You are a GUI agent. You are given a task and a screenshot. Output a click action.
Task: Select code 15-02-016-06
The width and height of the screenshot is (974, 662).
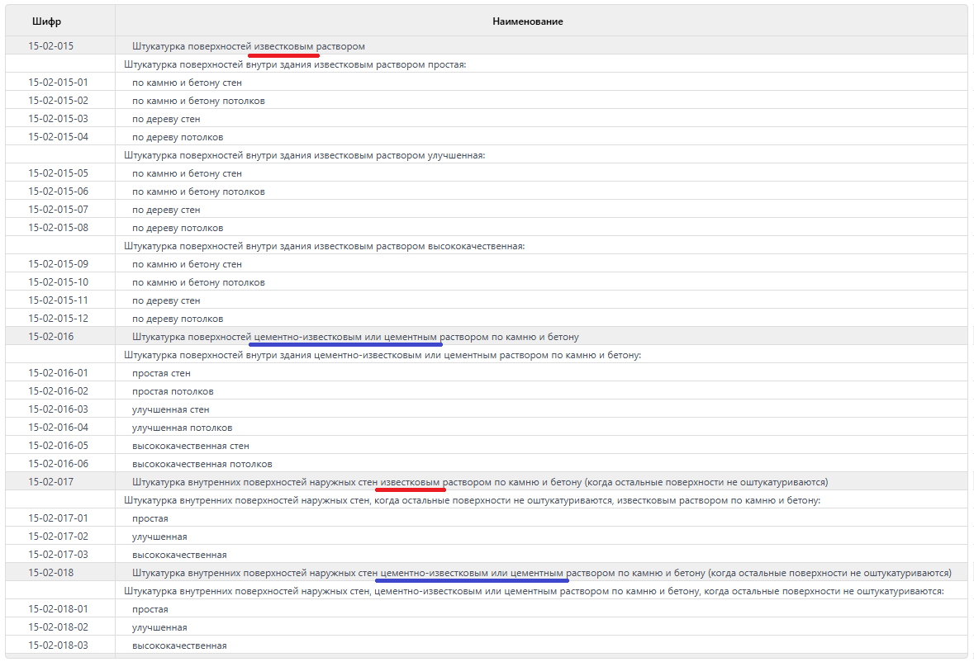(x=59, y=463)
